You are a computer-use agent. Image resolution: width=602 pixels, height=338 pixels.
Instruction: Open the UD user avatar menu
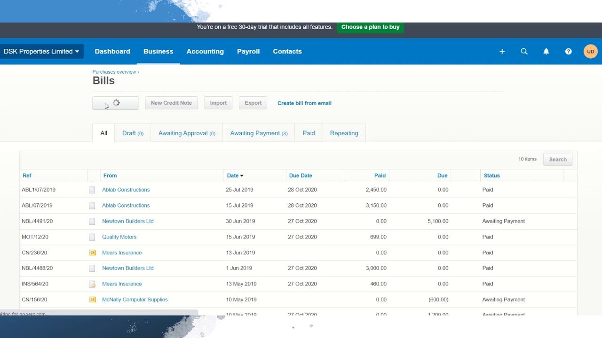590,52
